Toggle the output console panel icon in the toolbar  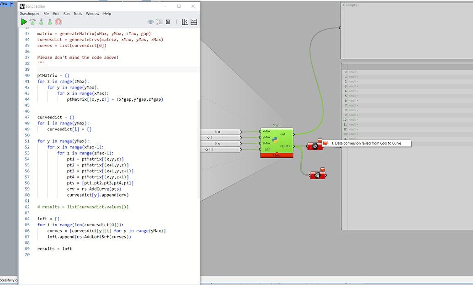[194, 21]
